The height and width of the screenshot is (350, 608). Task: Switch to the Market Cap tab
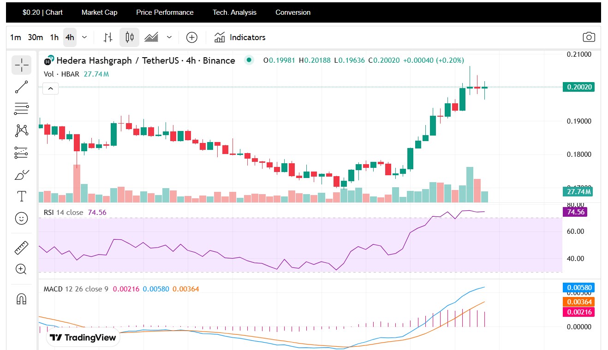(99, 12)
